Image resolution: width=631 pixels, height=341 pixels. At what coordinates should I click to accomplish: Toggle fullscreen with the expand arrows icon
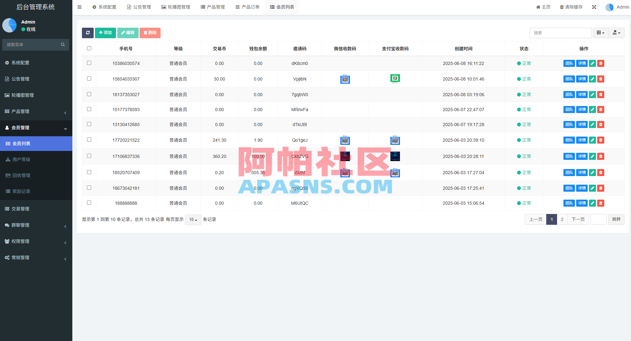click(594, 7)
